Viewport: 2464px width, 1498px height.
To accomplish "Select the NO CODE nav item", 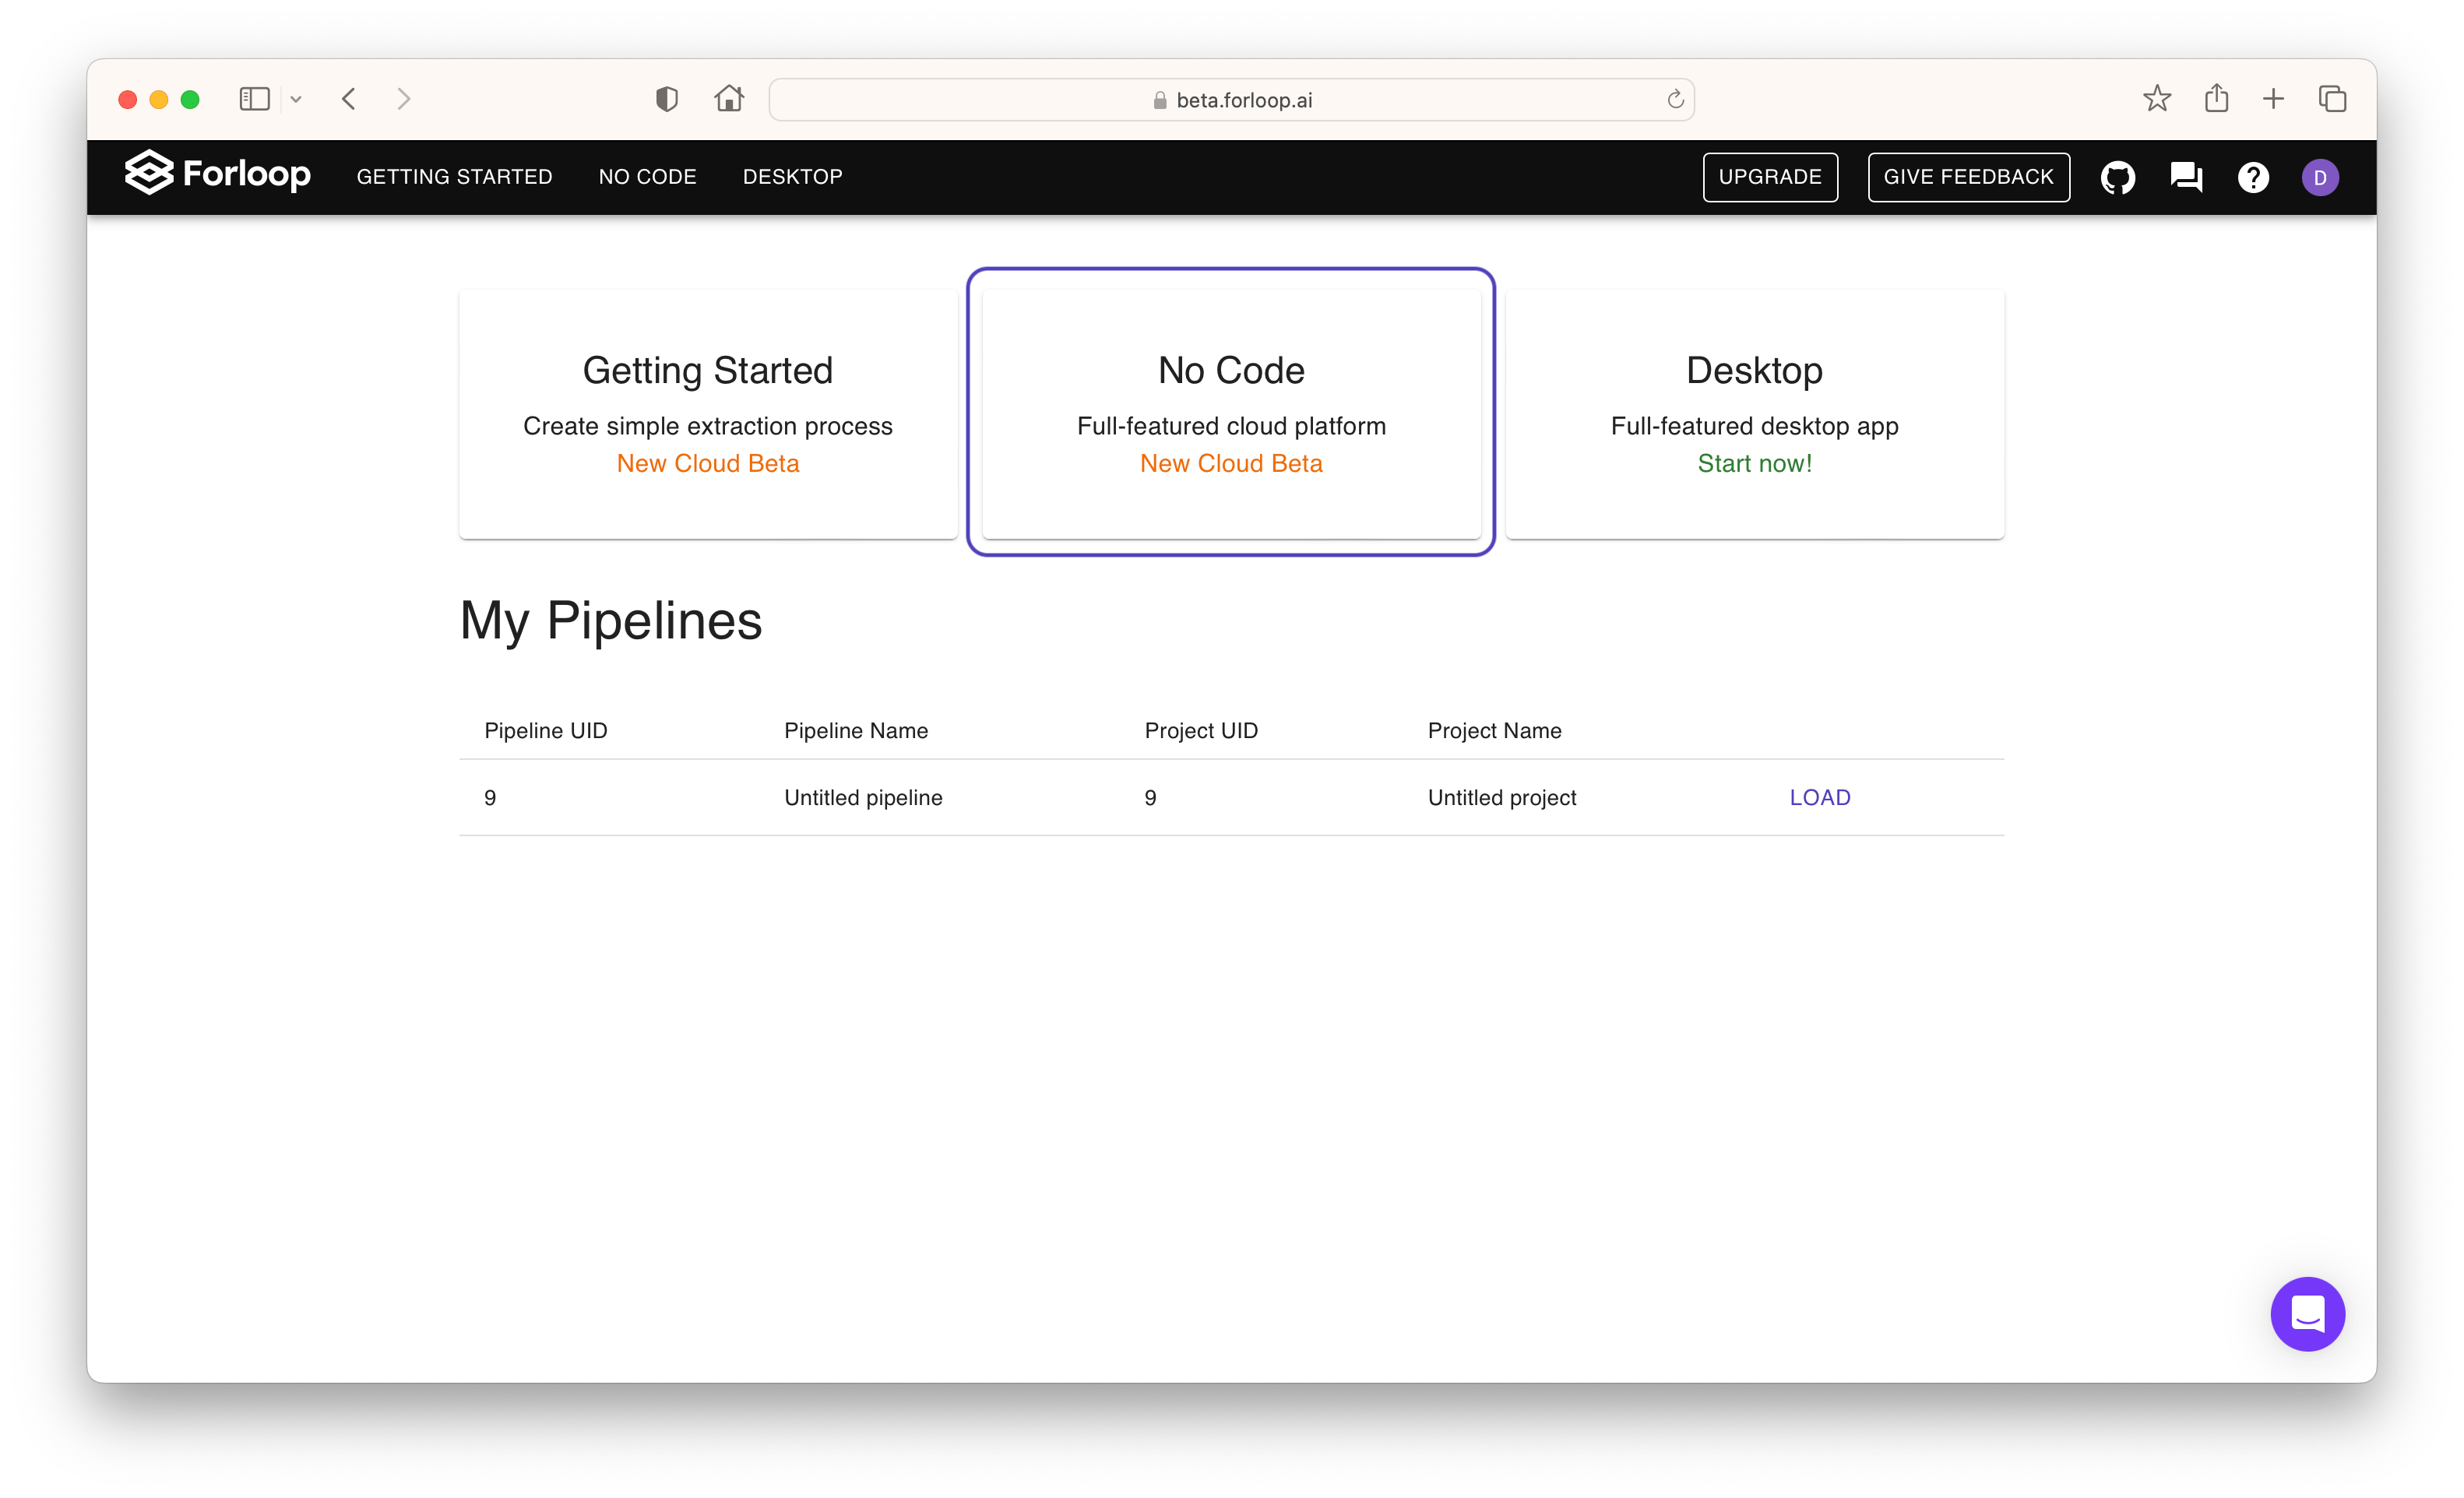I will coord(647,177).
